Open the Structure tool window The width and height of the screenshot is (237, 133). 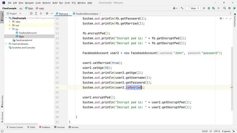coord(2,117)
